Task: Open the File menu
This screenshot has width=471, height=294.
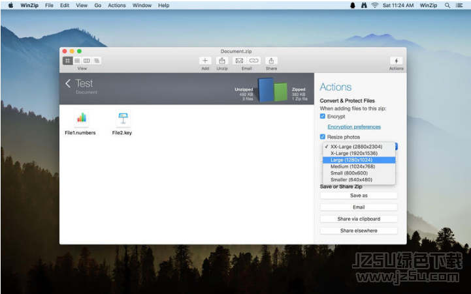Action: 49,5
